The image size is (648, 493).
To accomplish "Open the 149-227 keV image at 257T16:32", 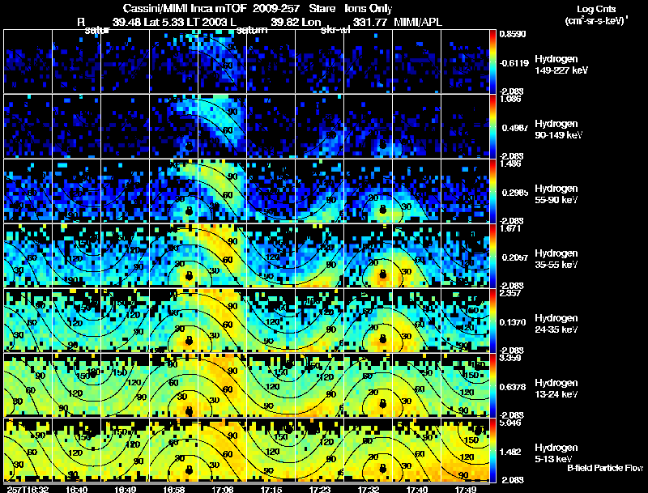I will pos(28,61).
